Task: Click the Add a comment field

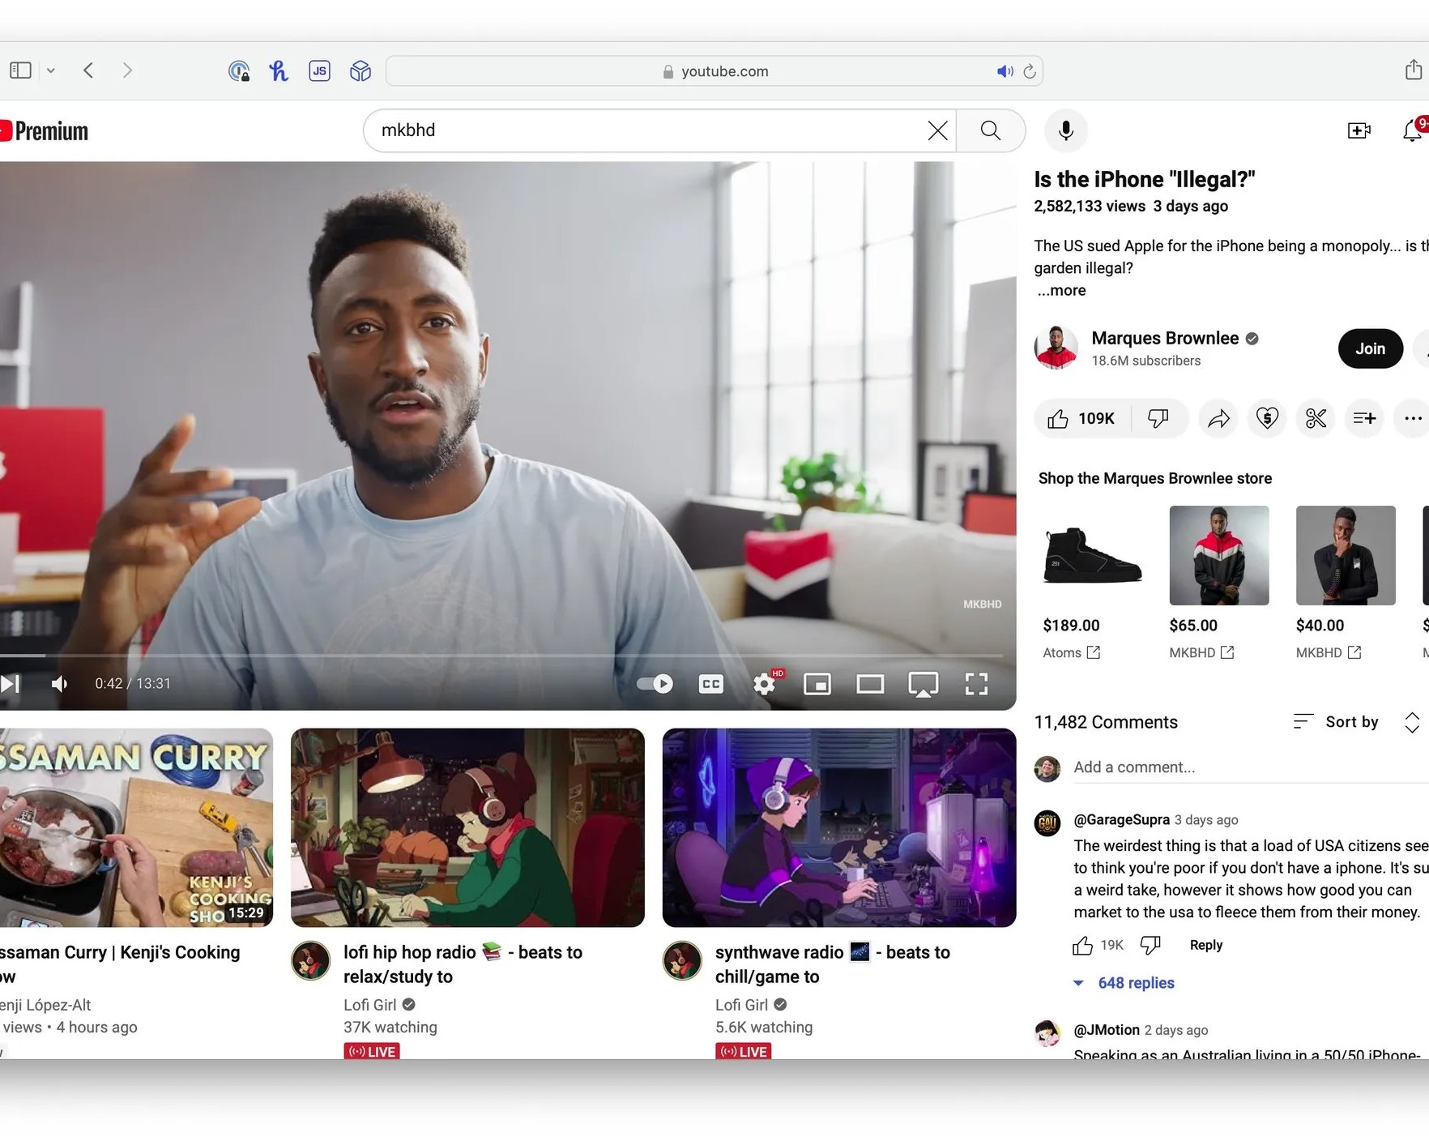Action: (x=1251, y=767)
